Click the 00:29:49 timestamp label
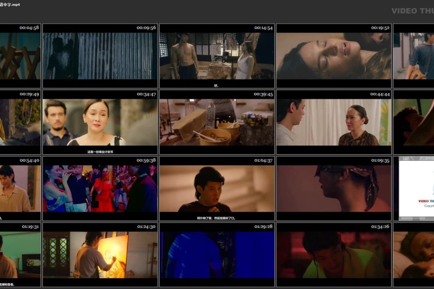This screenshot has width=434, height=289. pos(29,94)
